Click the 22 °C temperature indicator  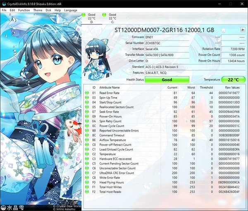[233, 79]
